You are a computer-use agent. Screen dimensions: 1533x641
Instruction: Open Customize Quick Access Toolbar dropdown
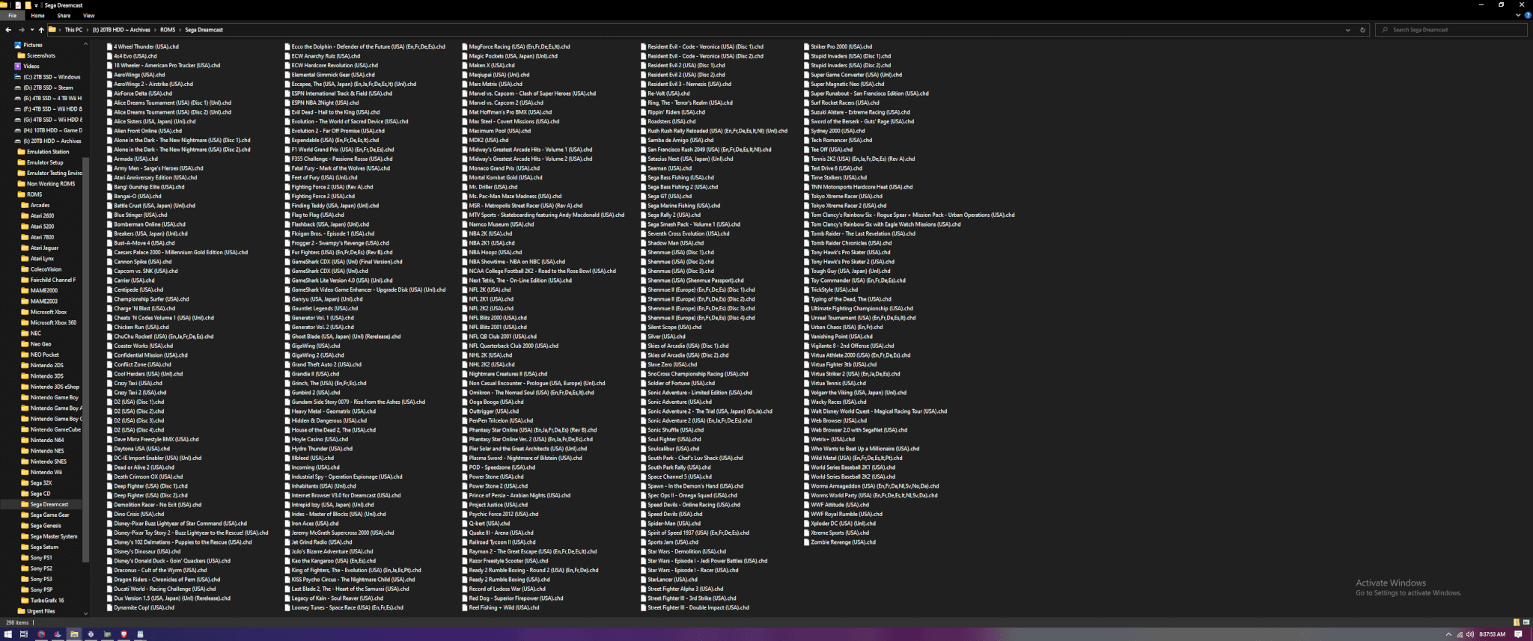pyautogui.click(x=37, y=5)
